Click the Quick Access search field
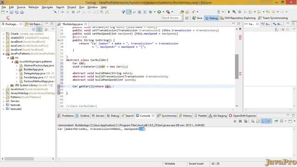297x167 pixels. tap(171, 18)
